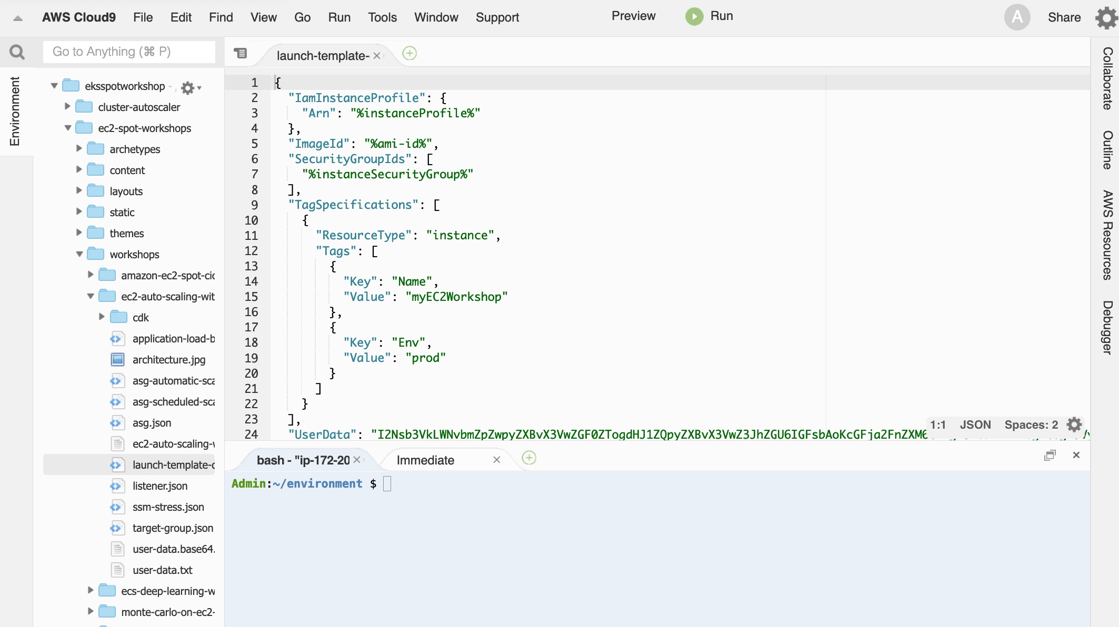Click the Run button in toolbar
Image resolution: width=1119 pixels, height=627 pixels.
(x=708, y=17)
